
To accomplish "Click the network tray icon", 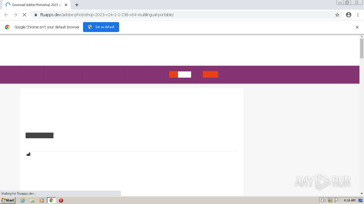I will pyautogui.click(x=330, y=200).
